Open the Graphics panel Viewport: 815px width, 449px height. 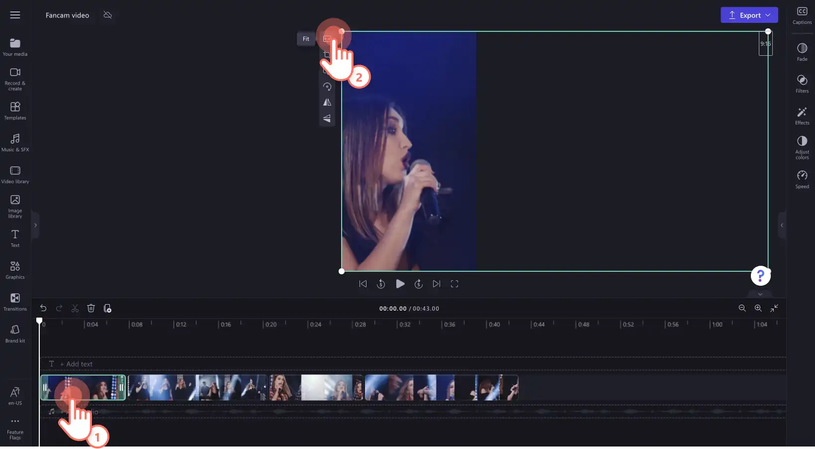[x=15, y=270]
